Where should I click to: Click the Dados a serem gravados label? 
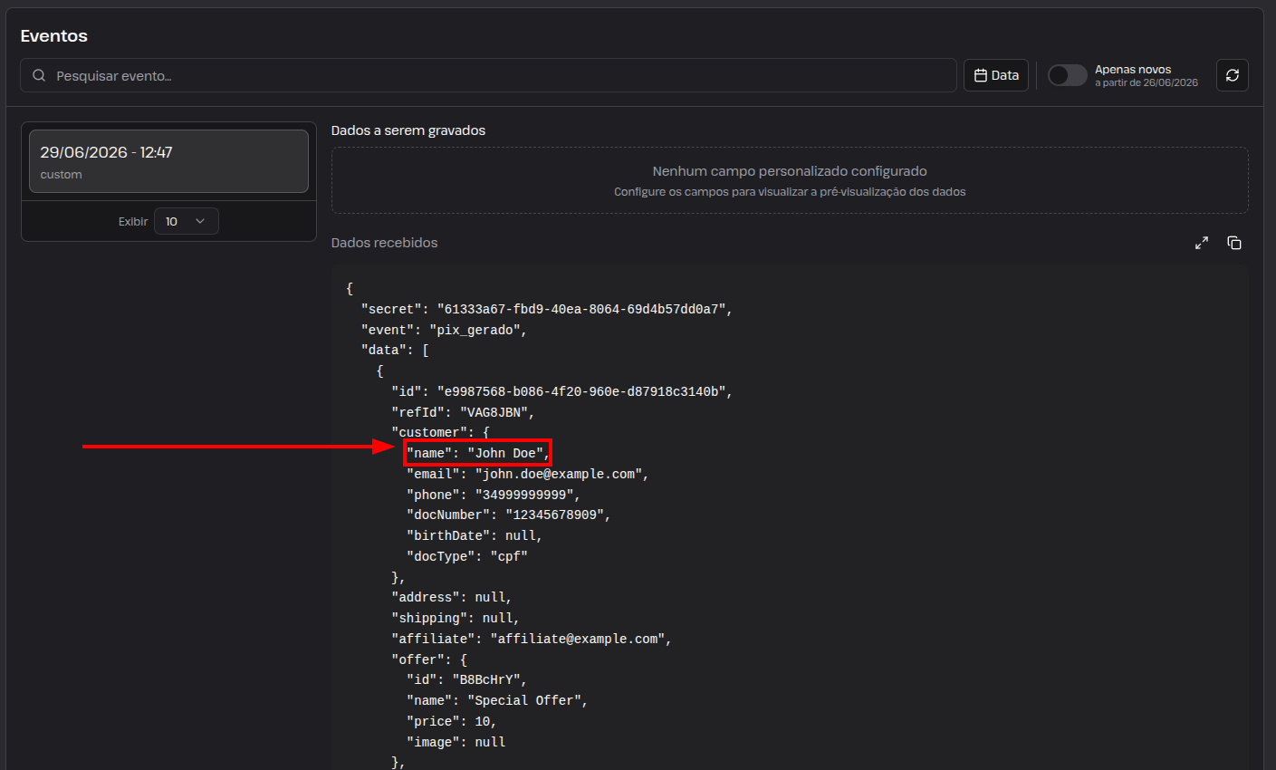[x=408, y=130]
